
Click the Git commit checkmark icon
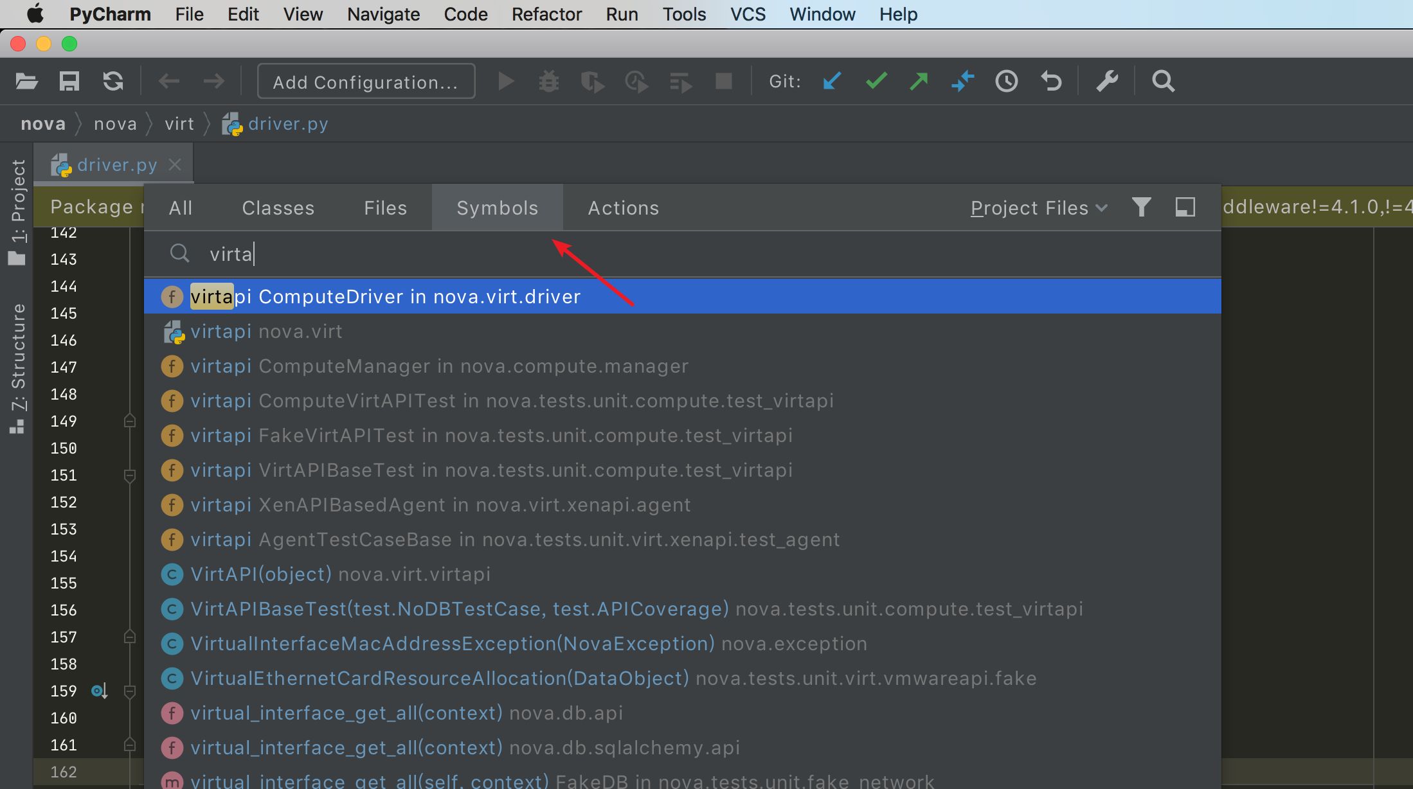[x=876, y=82]
